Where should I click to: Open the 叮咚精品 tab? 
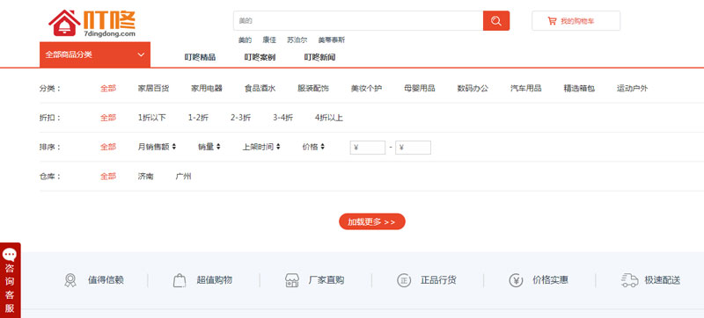pyautogui.click(x=200, y=57)
